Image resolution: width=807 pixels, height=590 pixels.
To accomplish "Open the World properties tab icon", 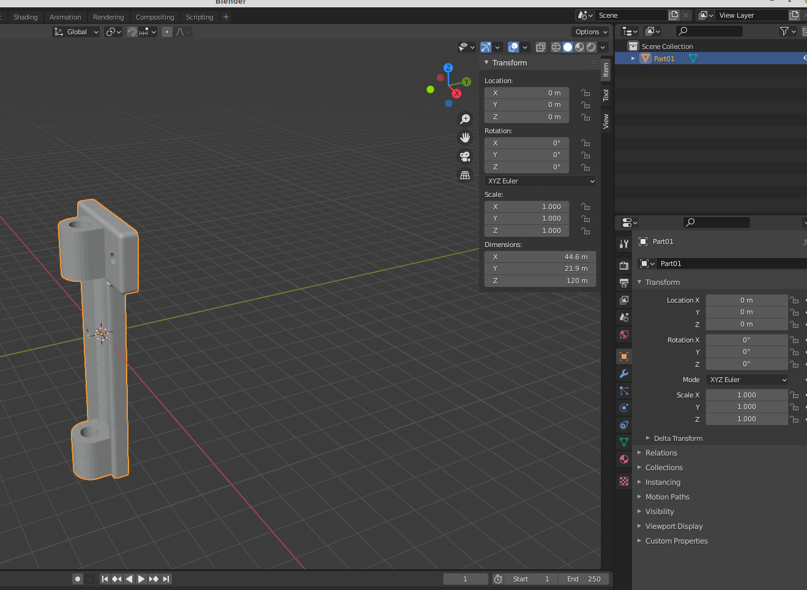I will point(624,334).
